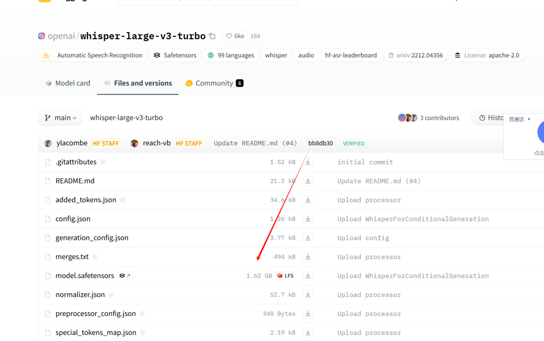Viewport: 544px width, 341px height.
Task: Open the normalizer.json file
Action: pyautogui.click(x=80, y=295)
